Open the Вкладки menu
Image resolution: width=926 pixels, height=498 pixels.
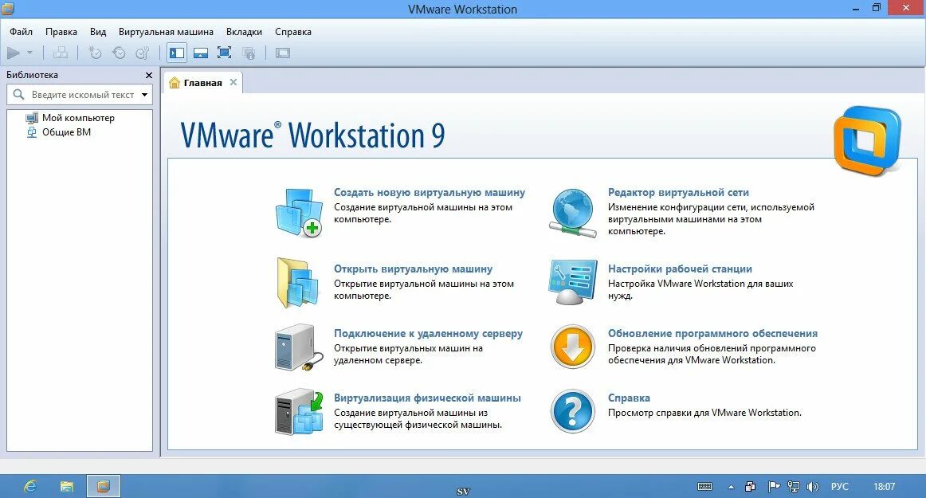click(244, 32)
